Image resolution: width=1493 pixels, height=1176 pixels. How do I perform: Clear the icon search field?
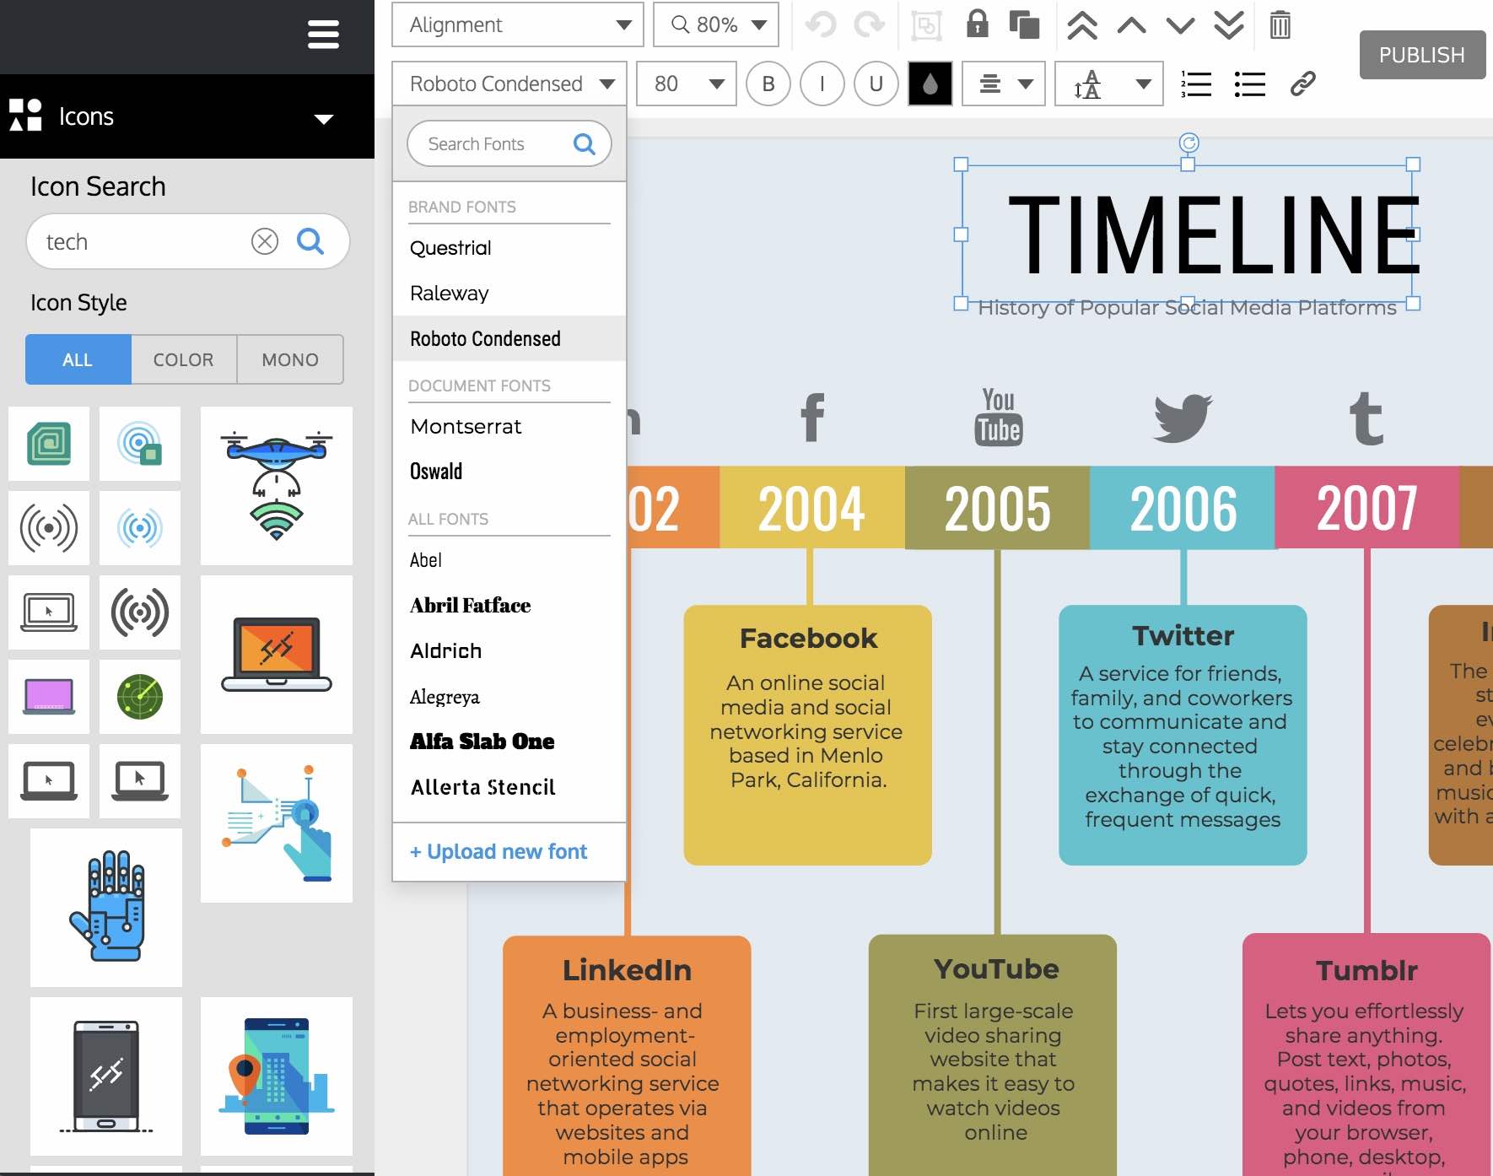tap(265, 241)
